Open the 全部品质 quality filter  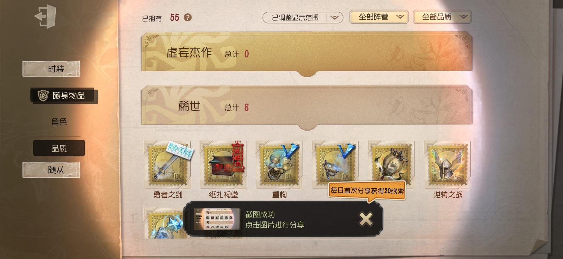[x=442, y=17]
